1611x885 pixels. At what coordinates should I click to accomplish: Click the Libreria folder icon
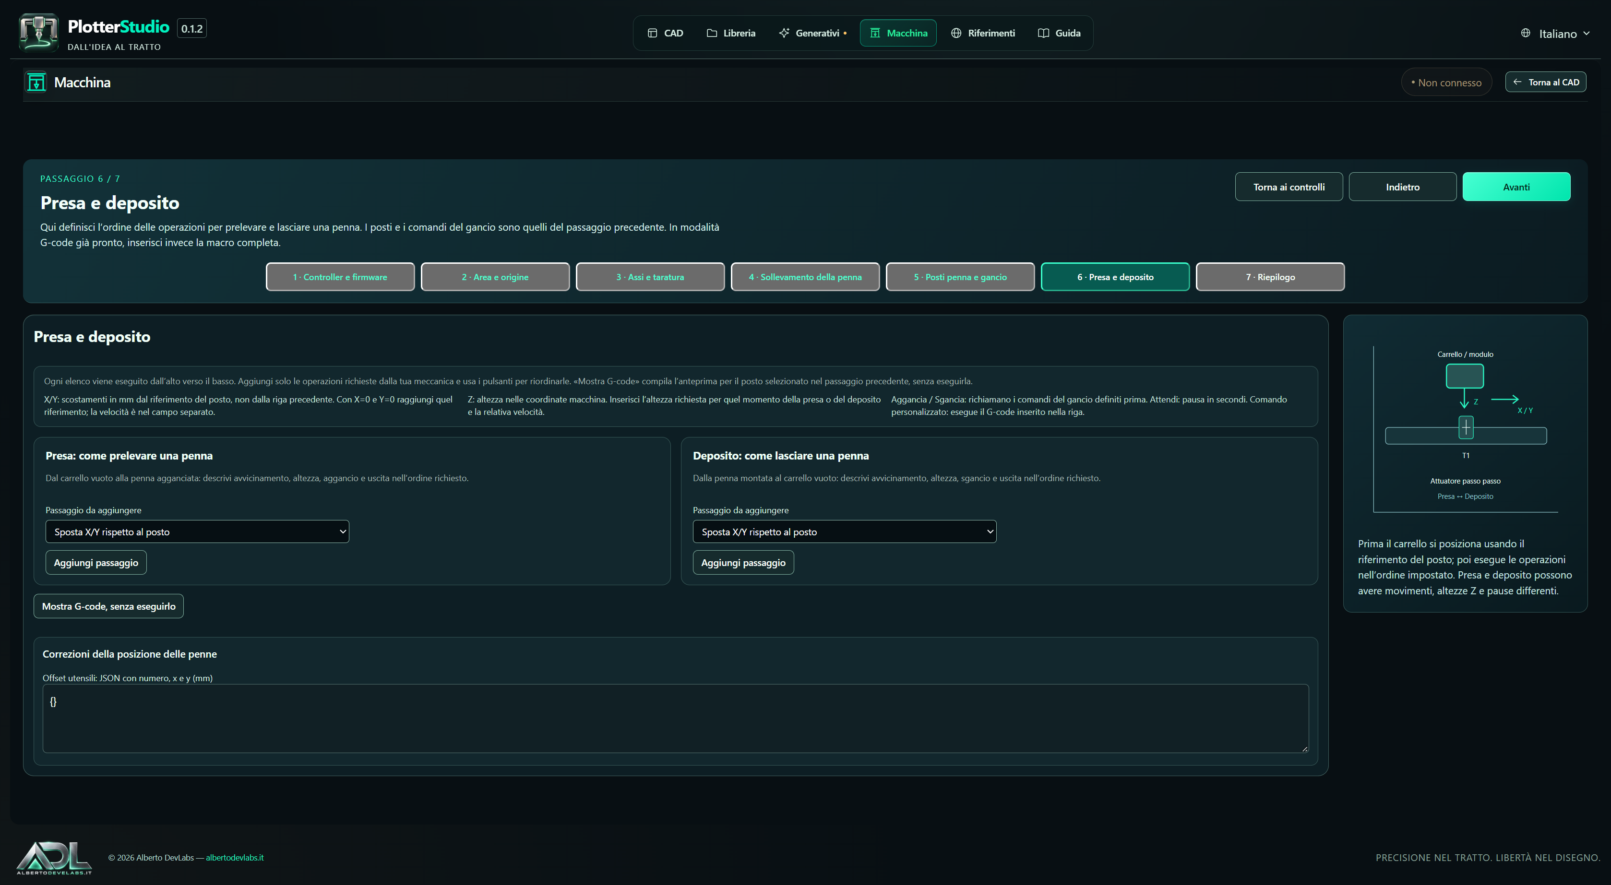[712, 33]
